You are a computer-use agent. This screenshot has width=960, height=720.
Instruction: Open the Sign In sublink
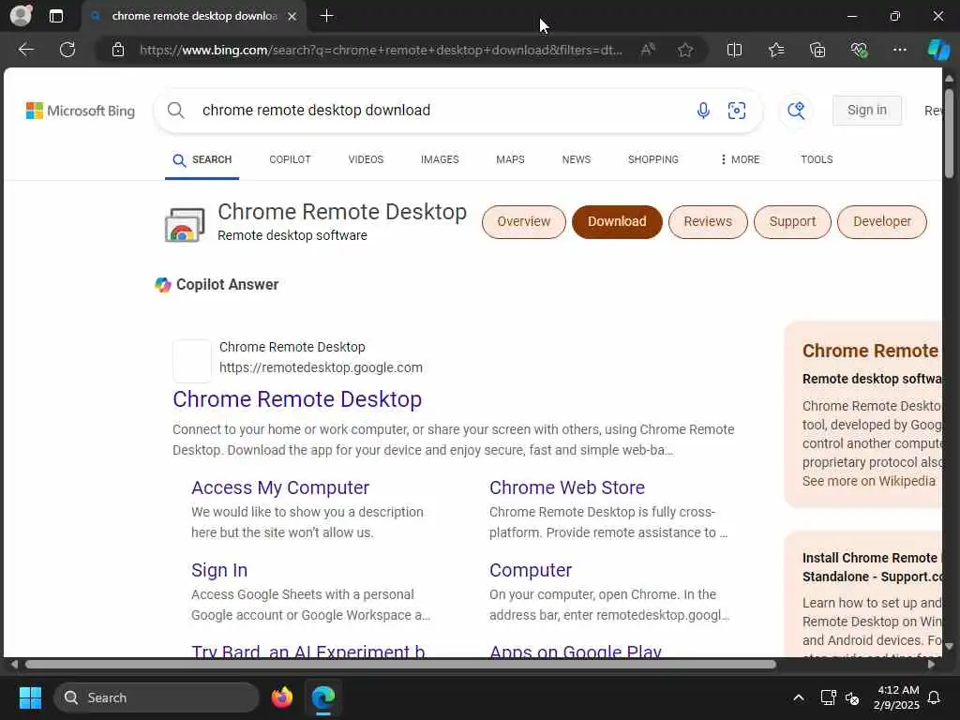tap(219, 571)
